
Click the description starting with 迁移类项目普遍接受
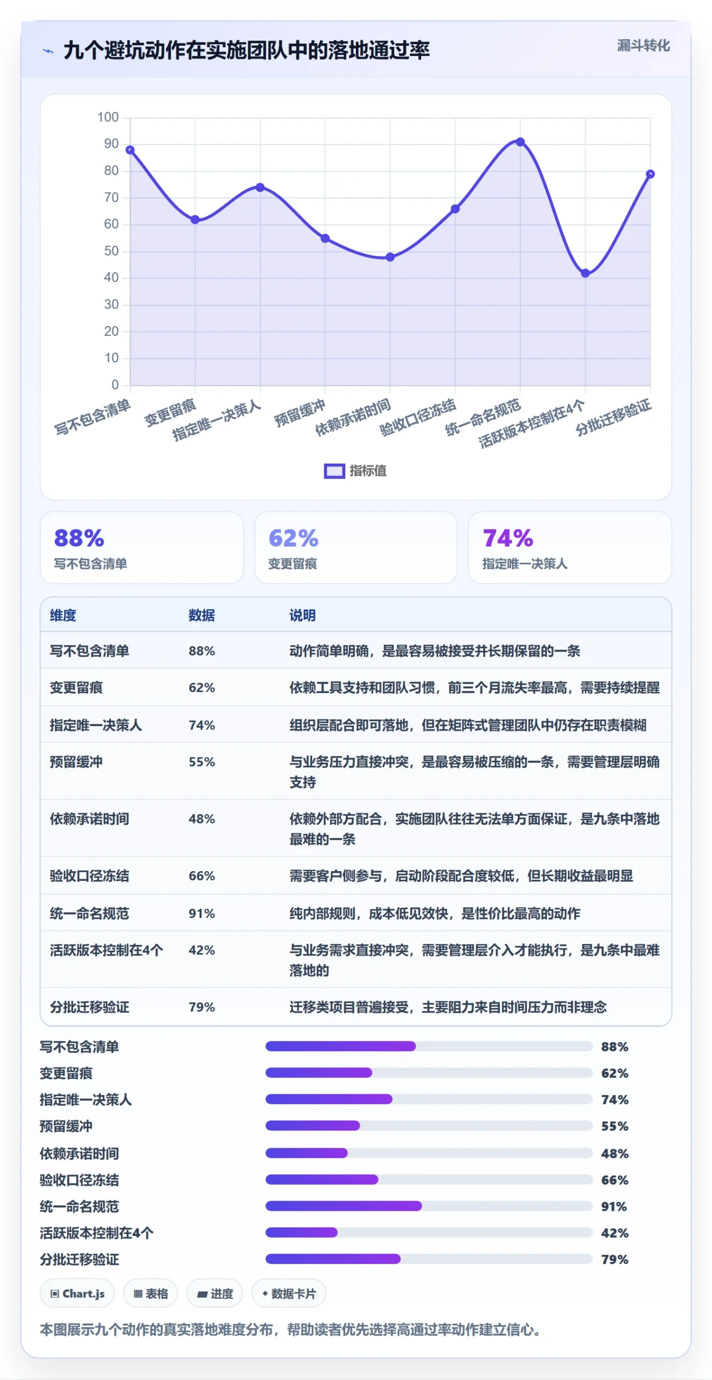(x=448, y=1007)
